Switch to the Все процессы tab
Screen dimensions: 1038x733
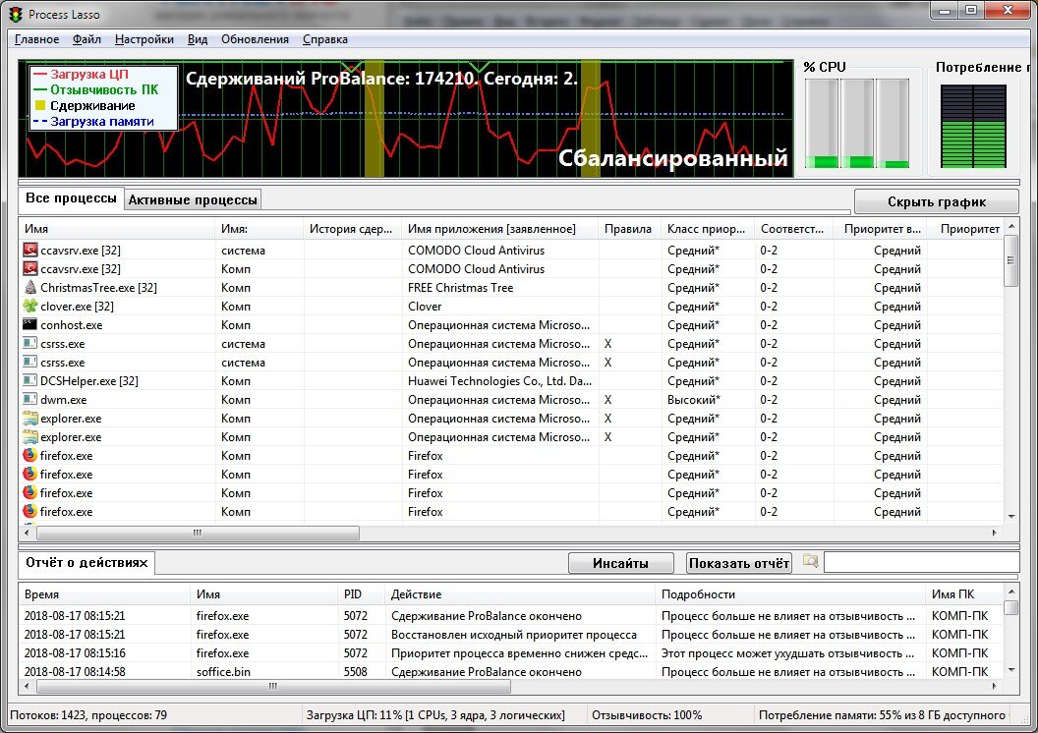click(71, 198)
